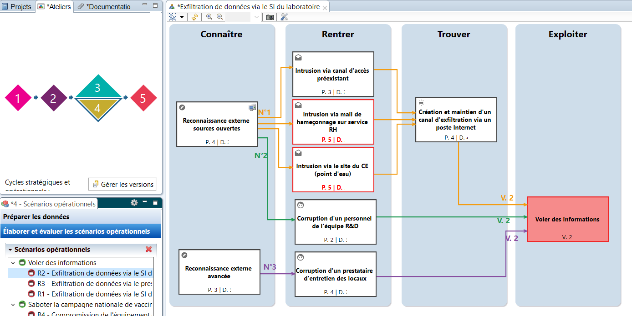The width and height of the screenshot is (632, 316).
Task: Click the yellow workshop 4 triangle
Action: 98,109
